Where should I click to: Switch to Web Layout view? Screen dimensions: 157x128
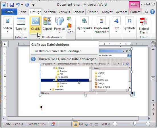[x=86, y=124]
